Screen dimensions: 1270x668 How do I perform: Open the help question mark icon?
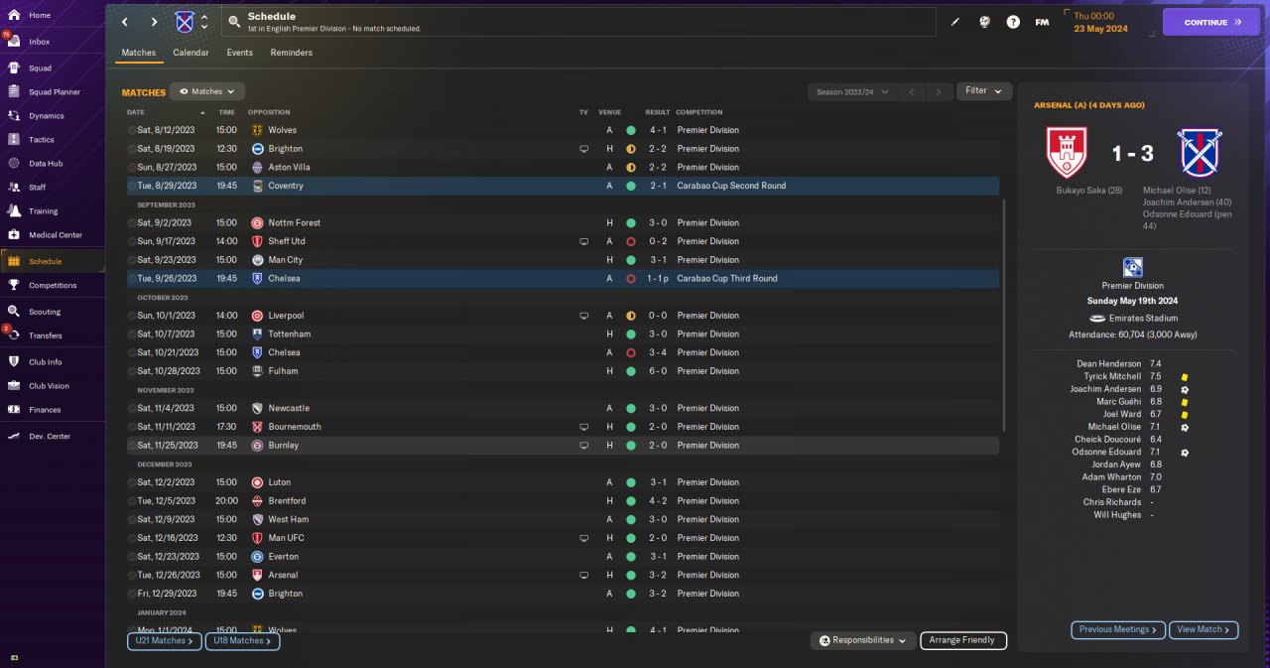pyautogui.click(x=1013, y=22)
